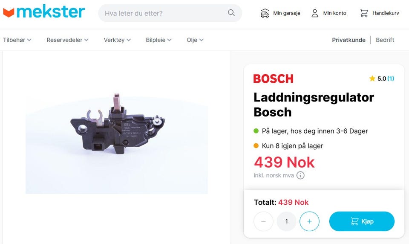The height and width of the screenshot is (244, 409).
Task: Switch to Bedrift customer mode
Action: click(x=385, y=40)
